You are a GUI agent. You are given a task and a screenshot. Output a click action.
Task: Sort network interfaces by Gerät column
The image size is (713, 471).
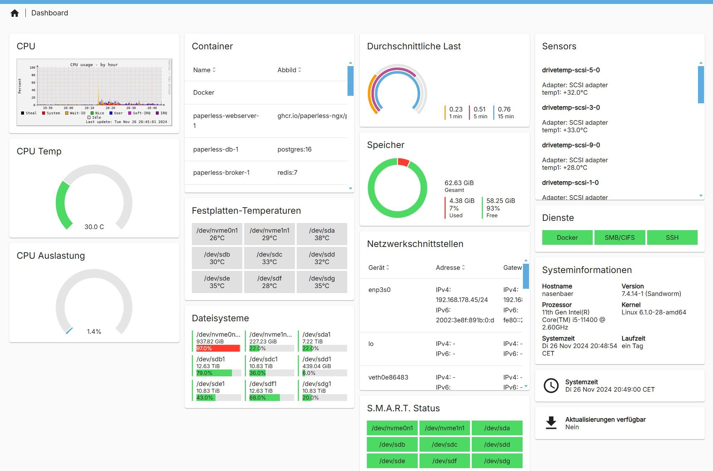[388, 268]
